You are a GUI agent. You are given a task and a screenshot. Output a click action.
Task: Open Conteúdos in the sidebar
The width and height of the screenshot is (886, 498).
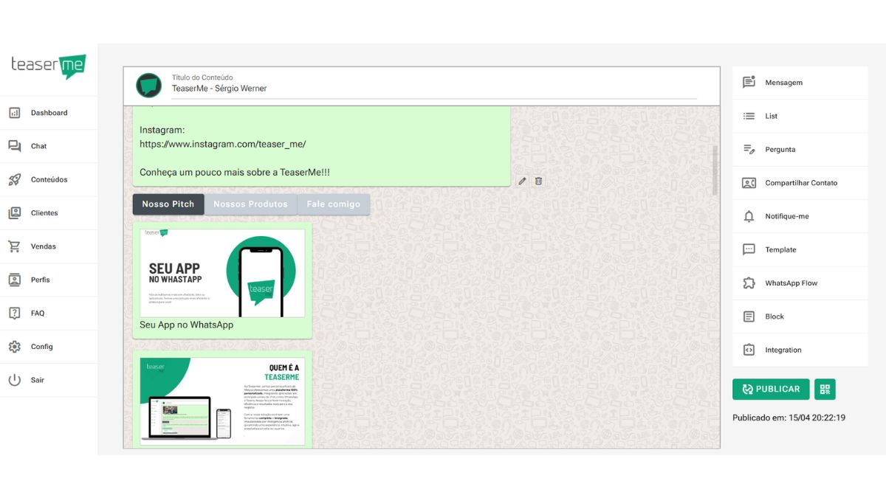coord(49,179)
